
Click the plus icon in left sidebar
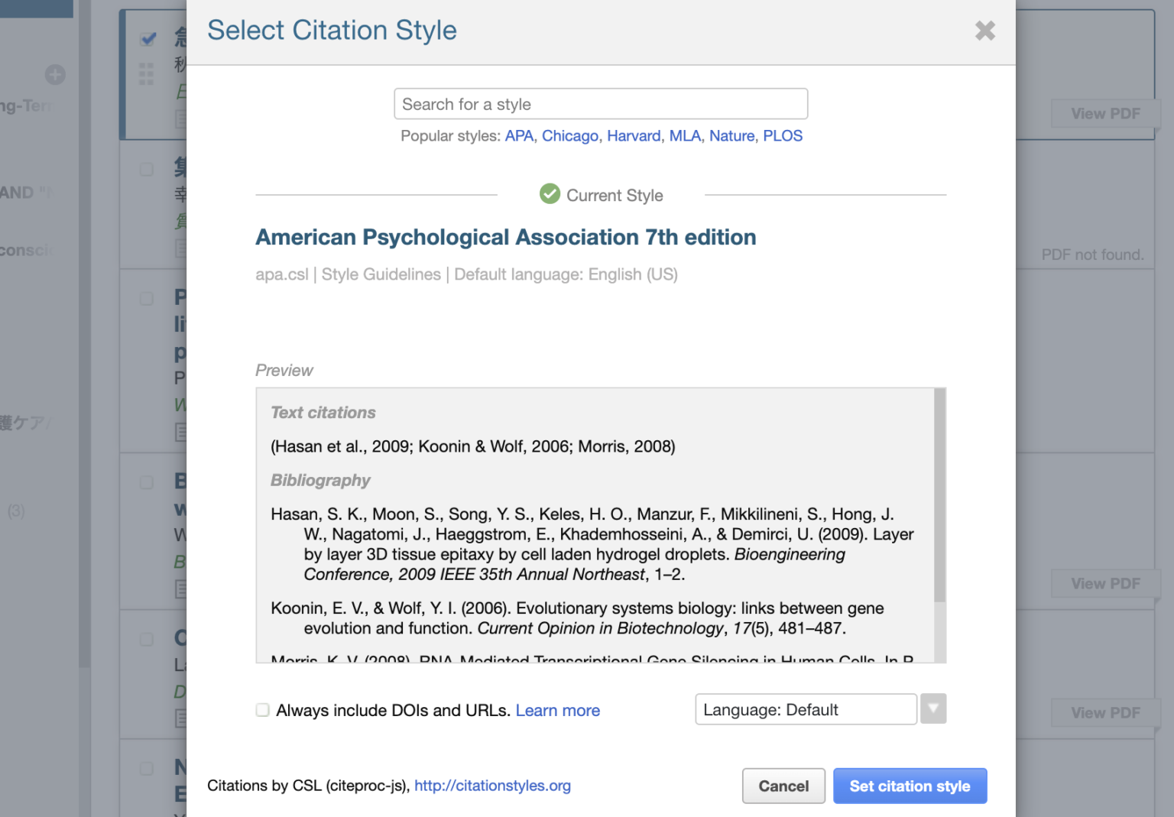[55, 75]
